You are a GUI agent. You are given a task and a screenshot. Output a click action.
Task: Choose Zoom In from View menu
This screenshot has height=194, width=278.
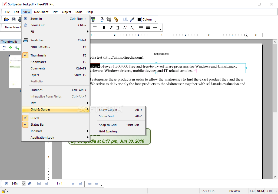coord(56,19)
